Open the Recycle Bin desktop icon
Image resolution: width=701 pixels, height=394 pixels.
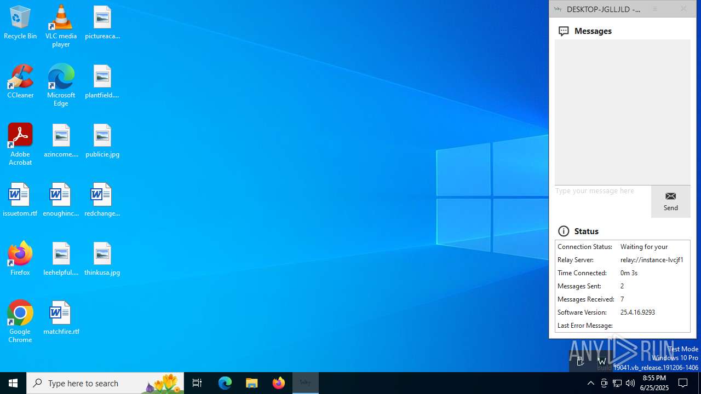[x=20, y=23]
